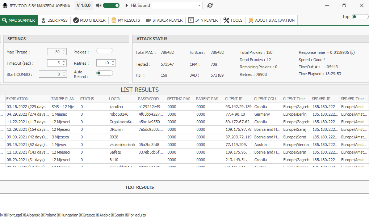Screen dimensions: 369x219
Task: Sort by the STATUS column header
Action: click(93, 99)
